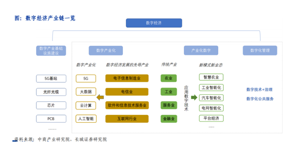298x146 pixels.
Task: Click the green right-pointing arrow
Action: click(194, 97)
